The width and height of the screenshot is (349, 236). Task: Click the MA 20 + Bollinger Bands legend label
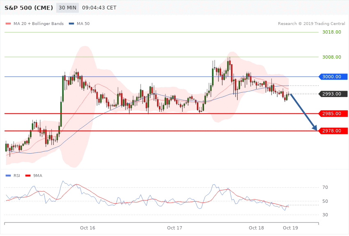point(39,23)
